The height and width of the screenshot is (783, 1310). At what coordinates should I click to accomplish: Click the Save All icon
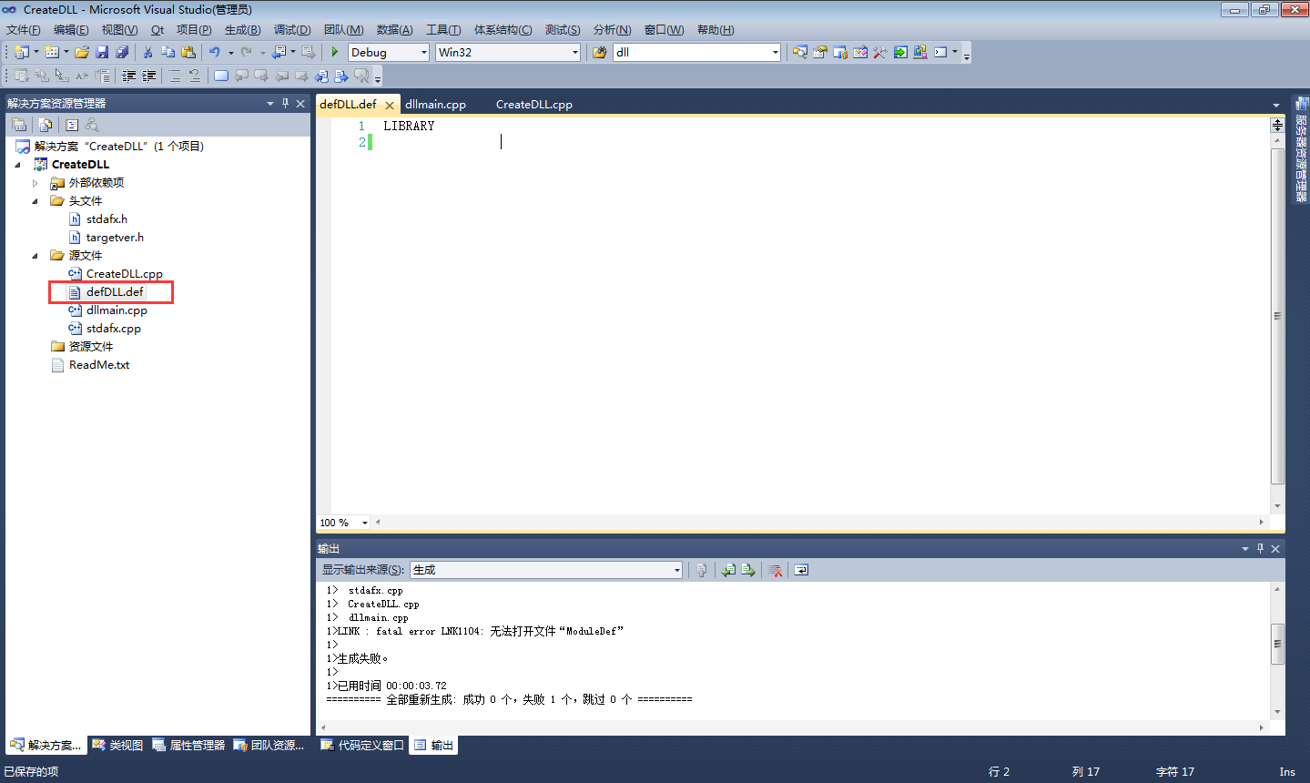point(122,52)
